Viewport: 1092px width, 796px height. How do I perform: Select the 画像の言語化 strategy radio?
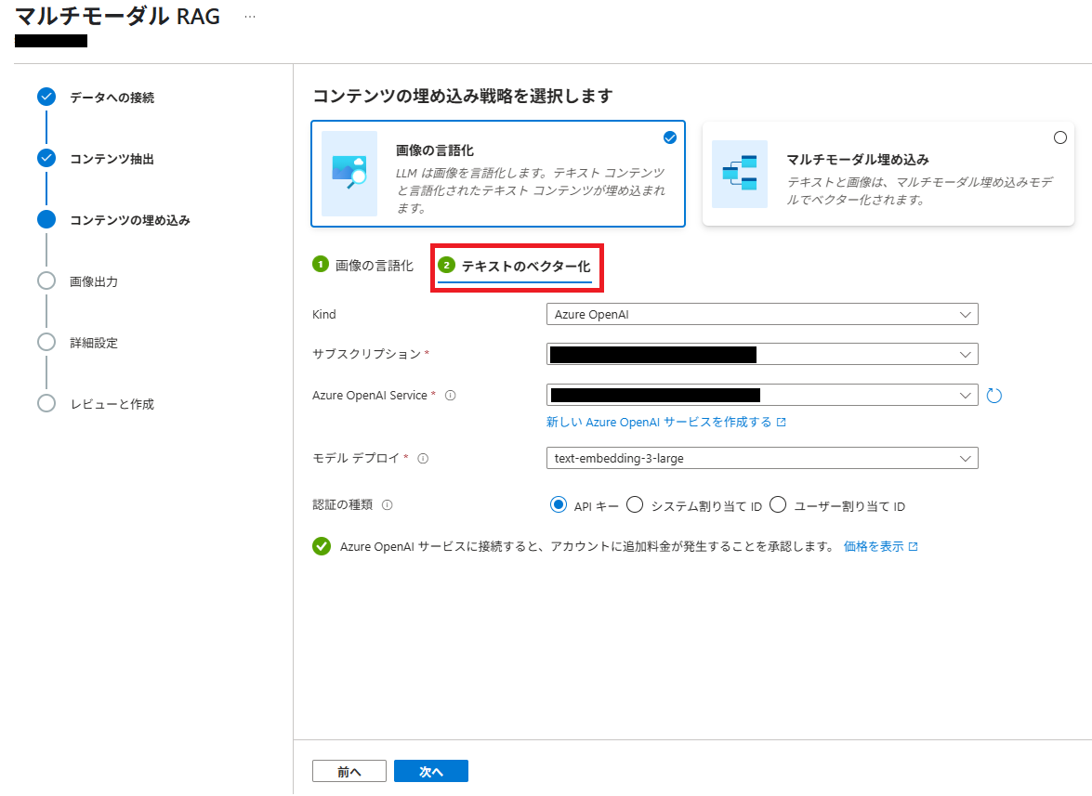tap(670, 137)
